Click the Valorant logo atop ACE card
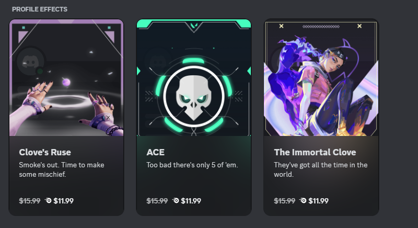The width and height of the screenshot is (418, 228). pyautogui.click(x=194, y=26)
